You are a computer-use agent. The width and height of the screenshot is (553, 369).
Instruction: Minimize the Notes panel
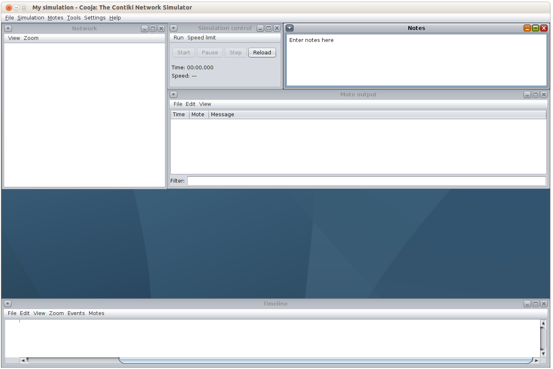click(x=527, y=28)
